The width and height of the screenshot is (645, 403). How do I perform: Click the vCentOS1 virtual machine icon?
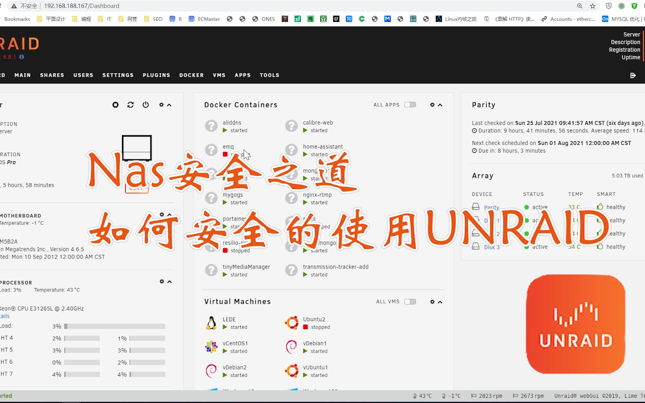point(211,347)
